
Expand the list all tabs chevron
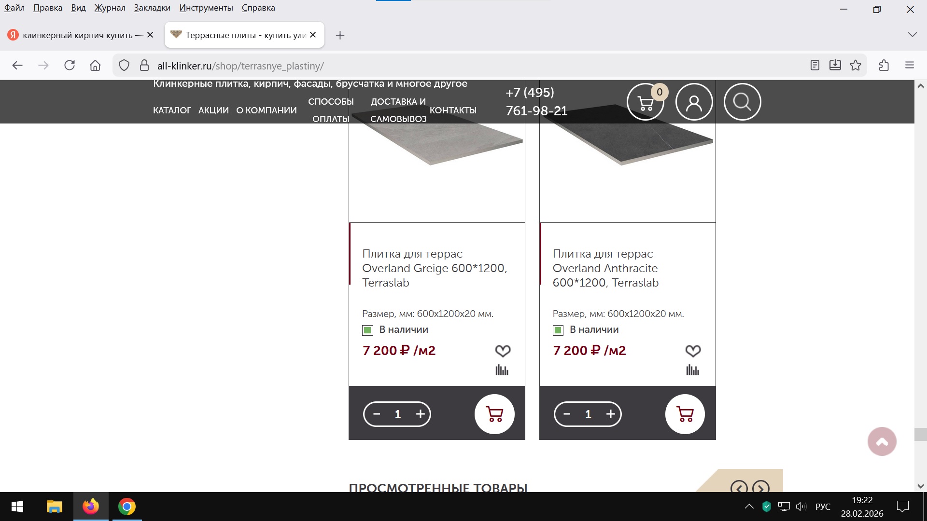coord(912,35)
